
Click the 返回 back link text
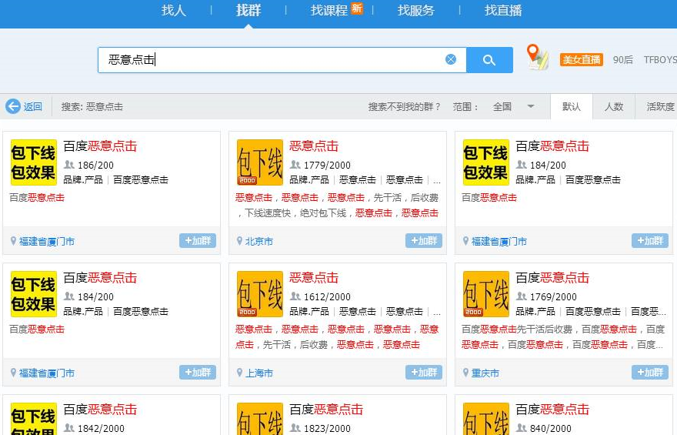pos(33,107)
